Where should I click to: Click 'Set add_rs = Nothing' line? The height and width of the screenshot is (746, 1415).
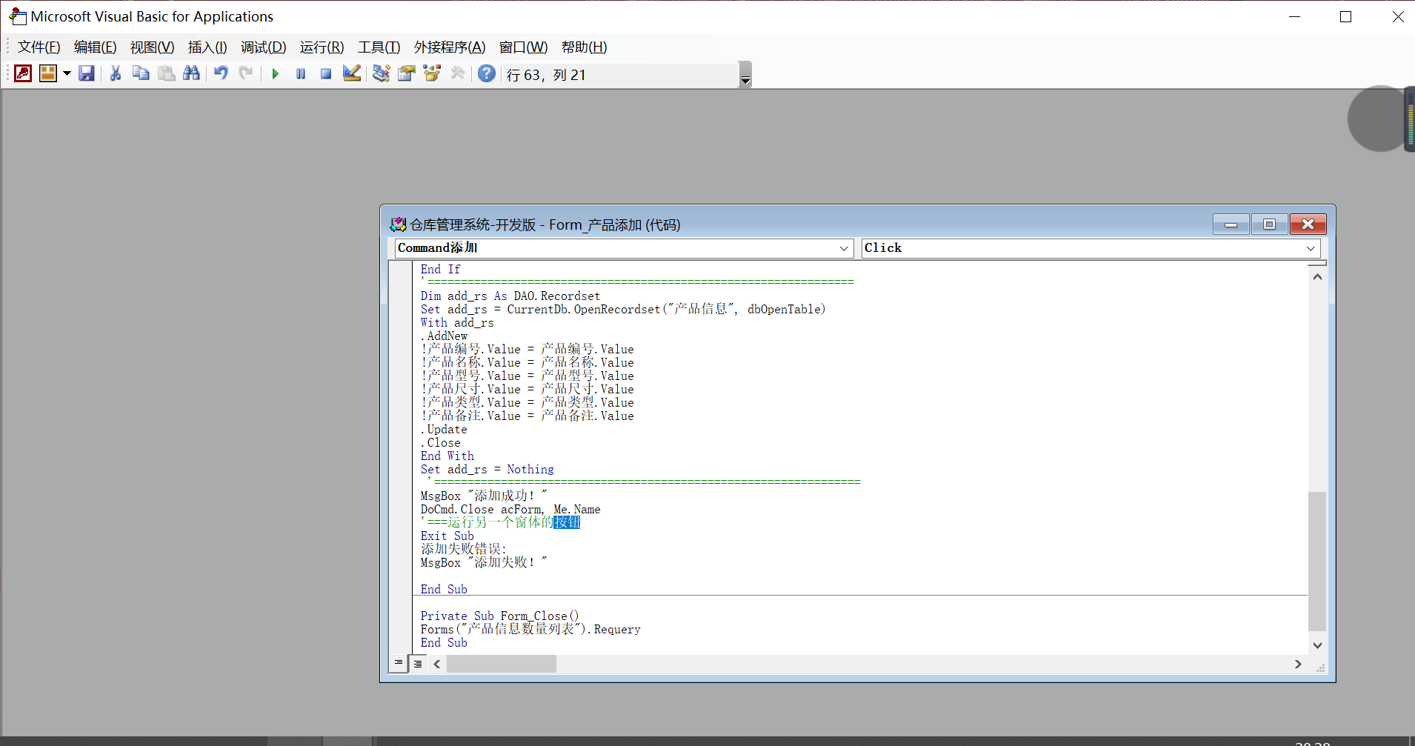coord(487,469)
